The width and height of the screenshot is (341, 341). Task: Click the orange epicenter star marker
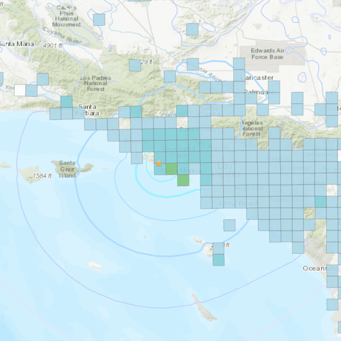(x=159, y=163)
